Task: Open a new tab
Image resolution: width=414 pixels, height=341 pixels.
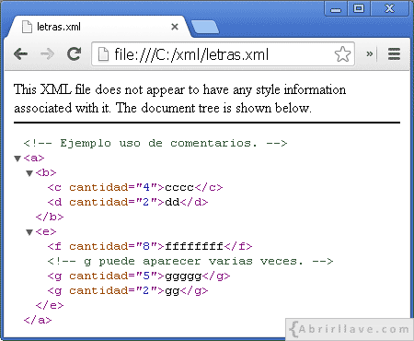Action: pyautogui.click(x=205, y=27)
